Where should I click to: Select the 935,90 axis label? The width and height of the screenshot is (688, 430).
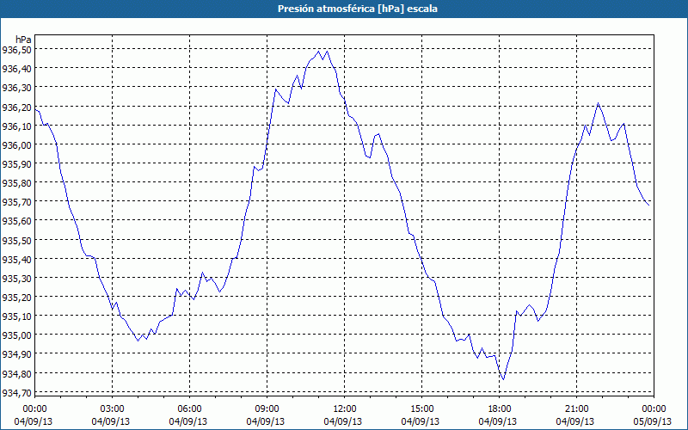pos(16,163)
